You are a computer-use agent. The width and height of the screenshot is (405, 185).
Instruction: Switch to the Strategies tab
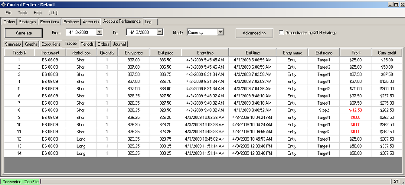pyautogui.click(x=28, y=22)
